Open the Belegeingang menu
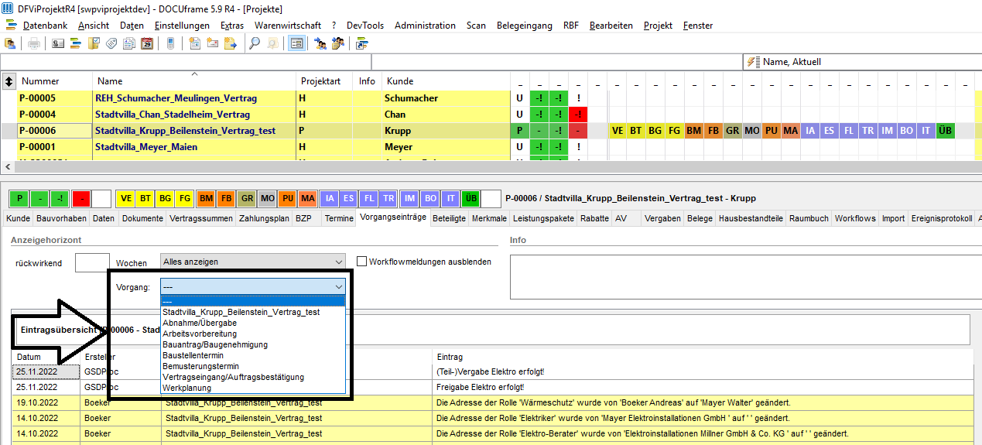Viewport: 982px width, 445px height. coord(525,26)
